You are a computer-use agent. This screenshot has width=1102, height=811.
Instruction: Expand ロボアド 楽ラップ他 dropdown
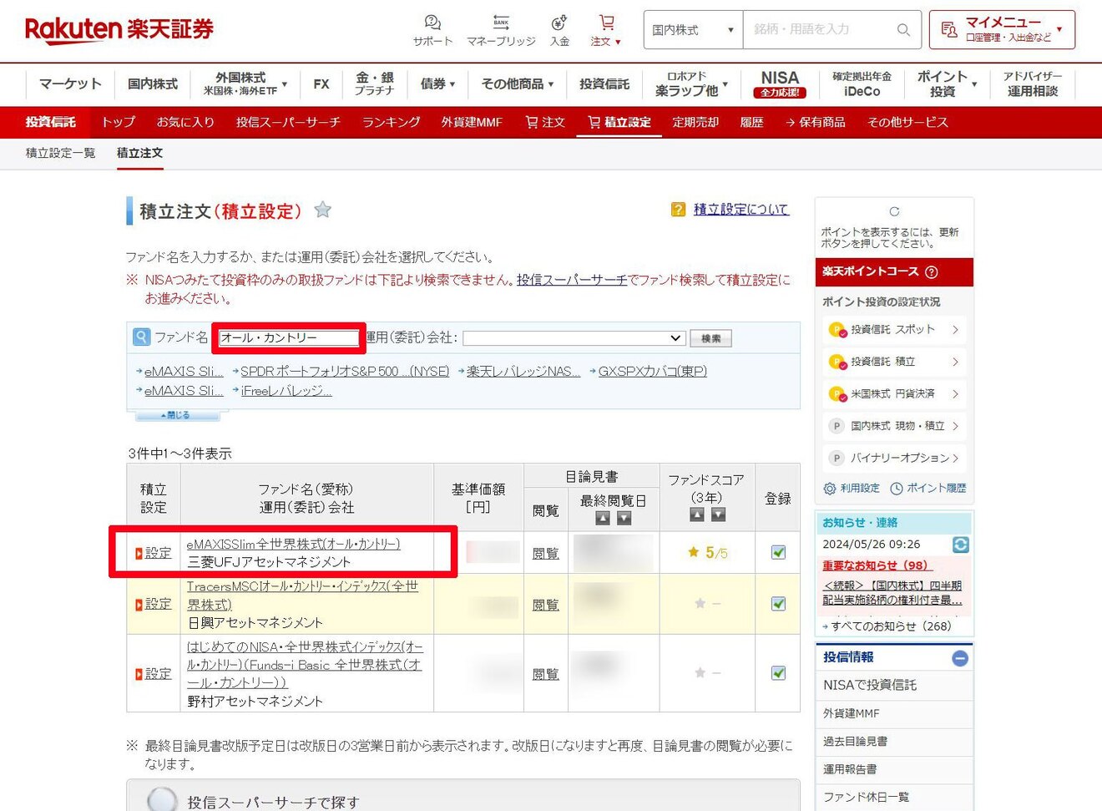691,84
